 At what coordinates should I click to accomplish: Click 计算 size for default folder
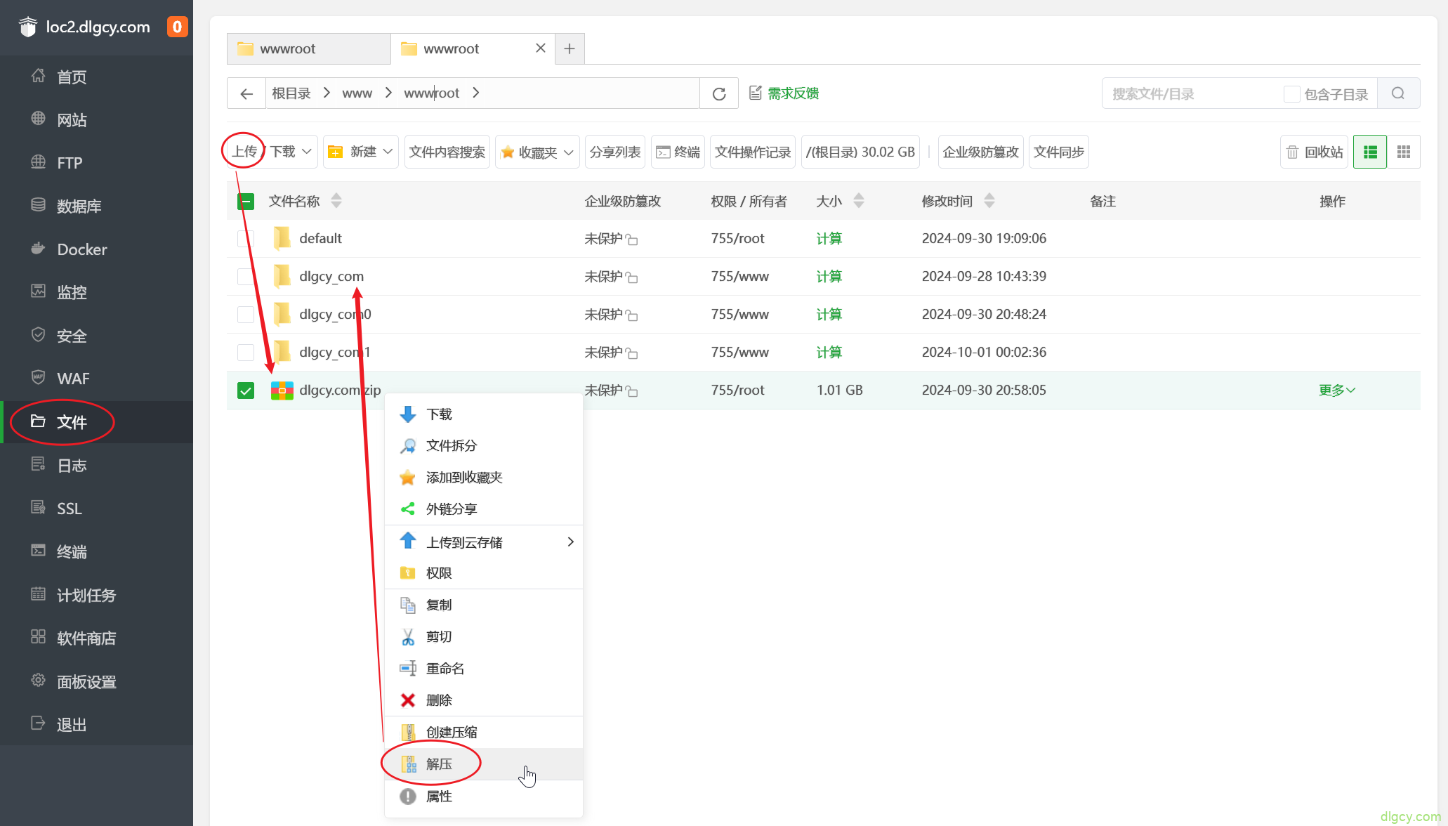[x=829, y=239]
